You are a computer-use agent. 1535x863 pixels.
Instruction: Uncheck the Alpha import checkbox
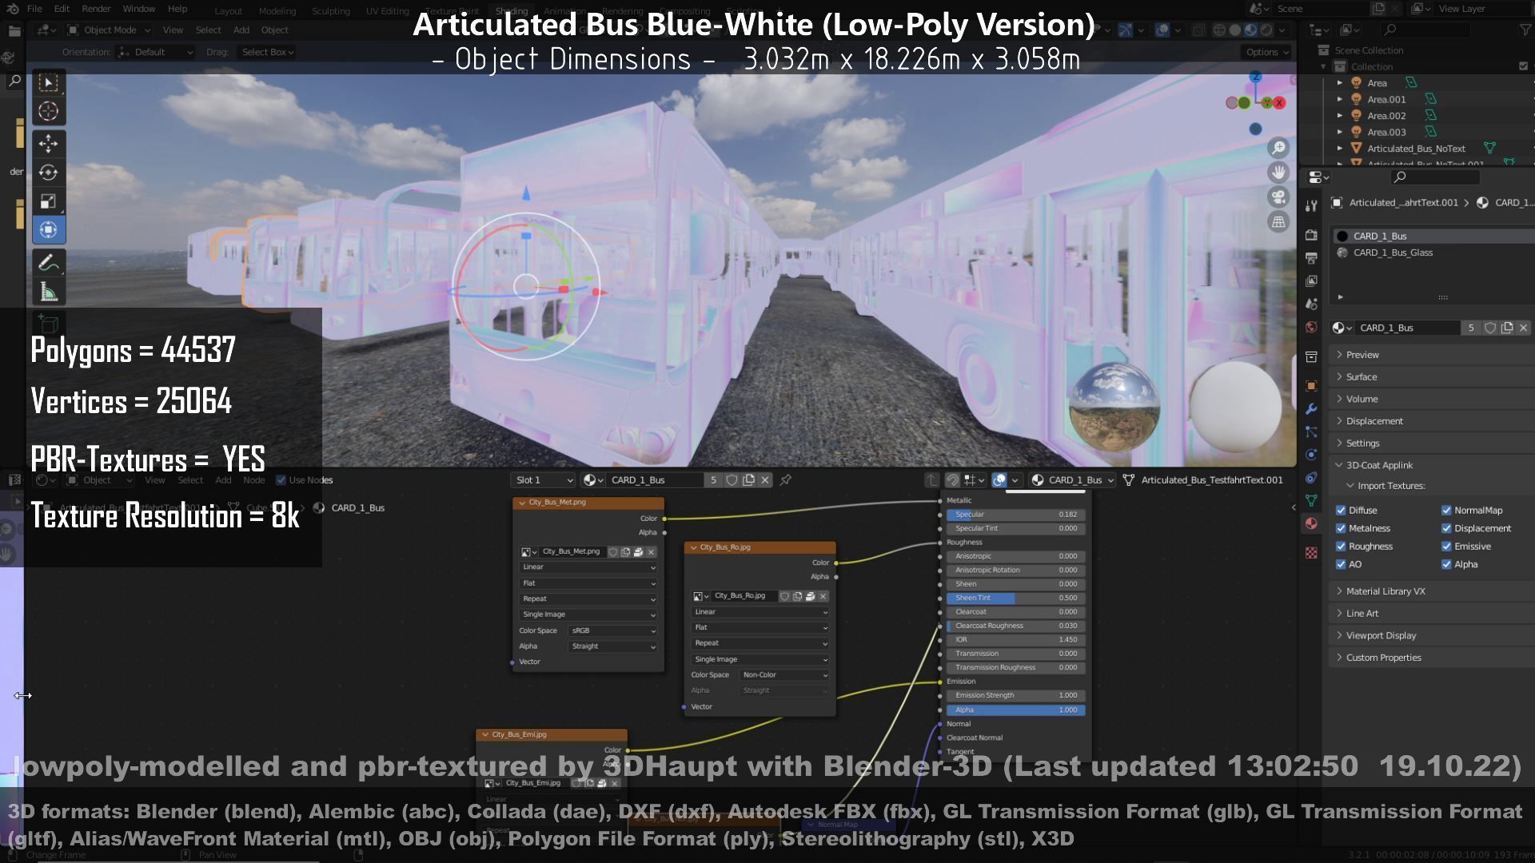click(1446, 564)
